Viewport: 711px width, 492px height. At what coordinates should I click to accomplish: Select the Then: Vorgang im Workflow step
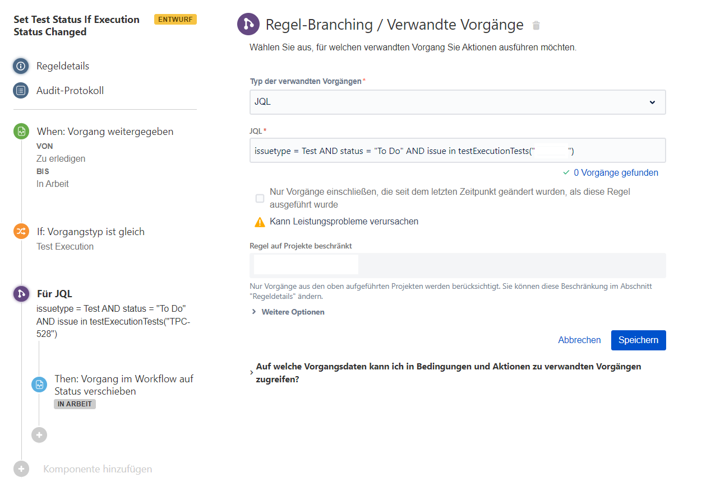tap(124, 385)
